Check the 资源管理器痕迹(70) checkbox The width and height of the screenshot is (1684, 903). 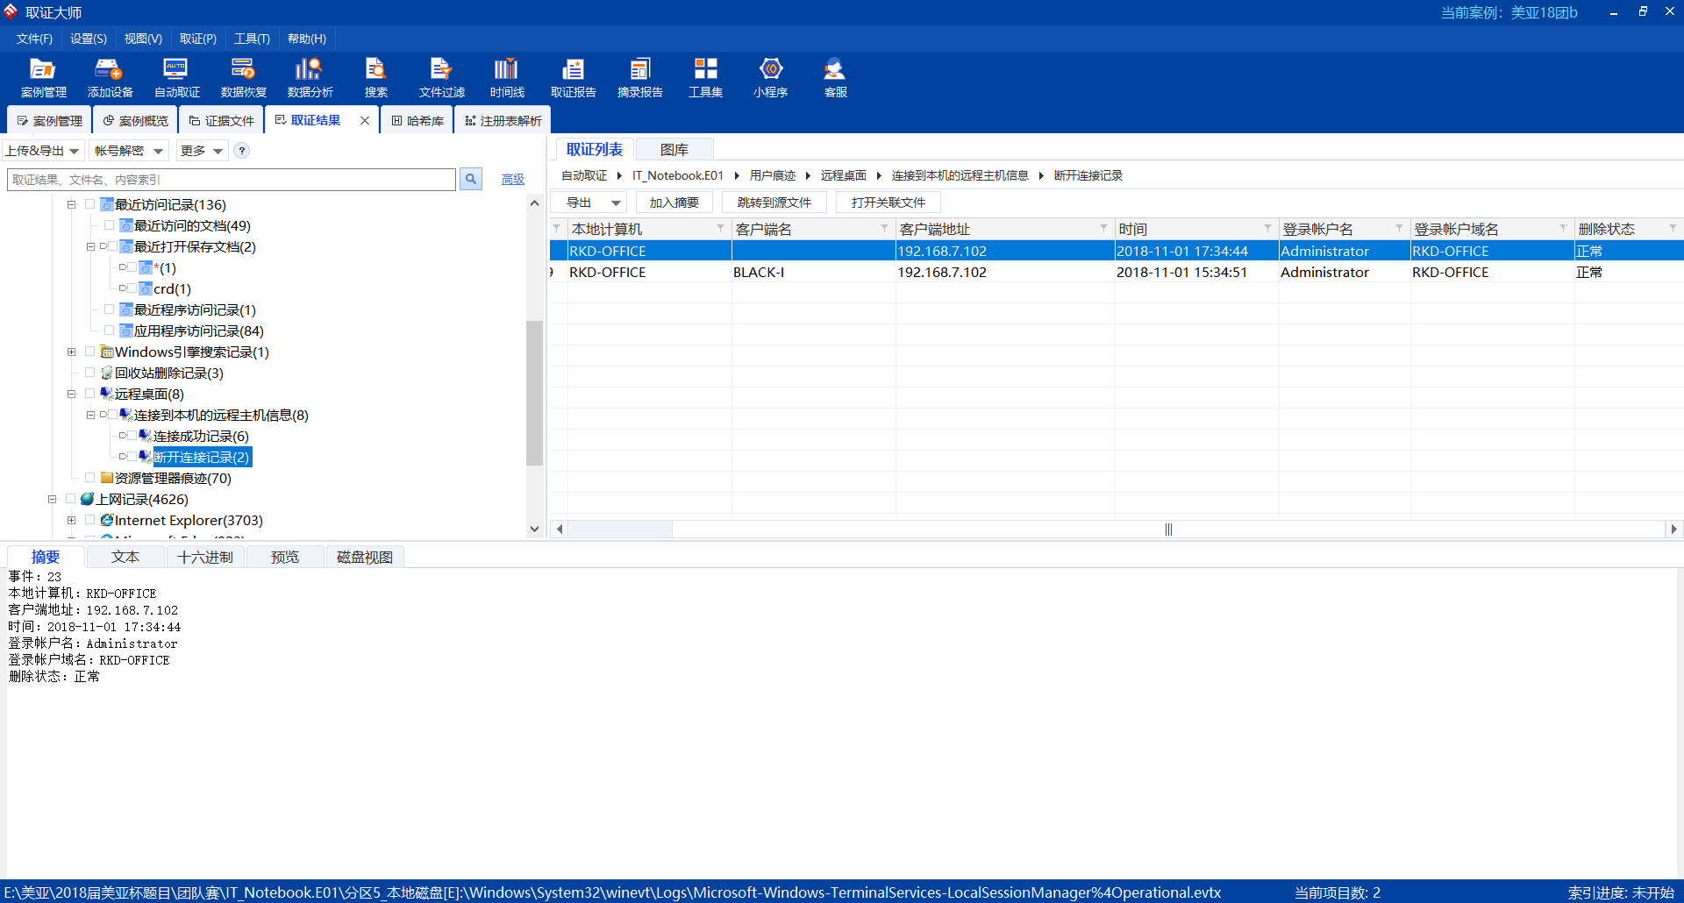(x=89, y=478)
